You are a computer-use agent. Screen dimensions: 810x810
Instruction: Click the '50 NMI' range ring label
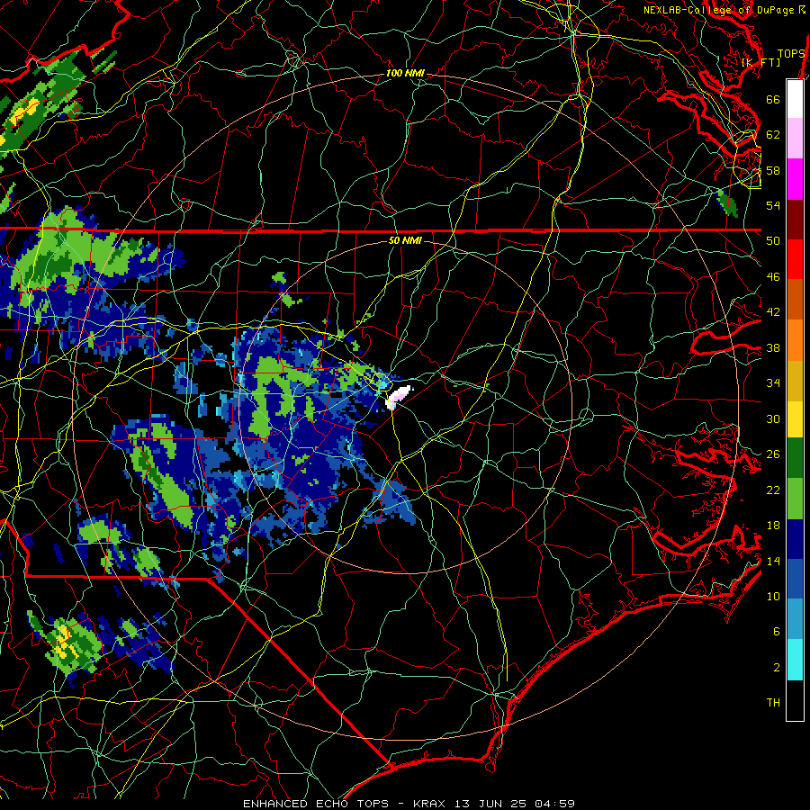click(405, 240)
